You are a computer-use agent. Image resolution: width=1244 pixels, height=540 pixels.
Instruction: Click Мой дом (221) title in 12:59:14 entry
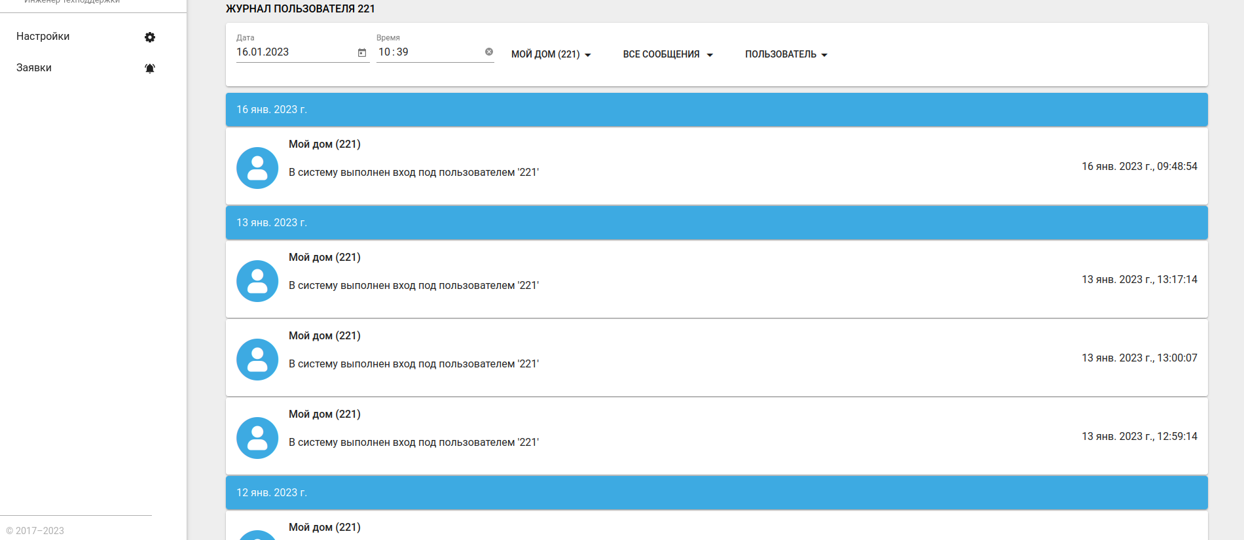[325, 414]
